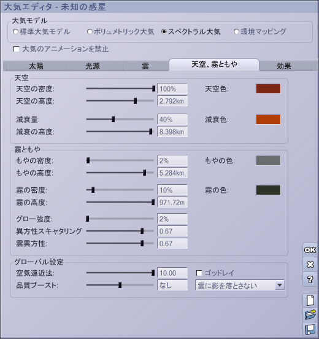Go to the 効果 tab

pos(284,66)
